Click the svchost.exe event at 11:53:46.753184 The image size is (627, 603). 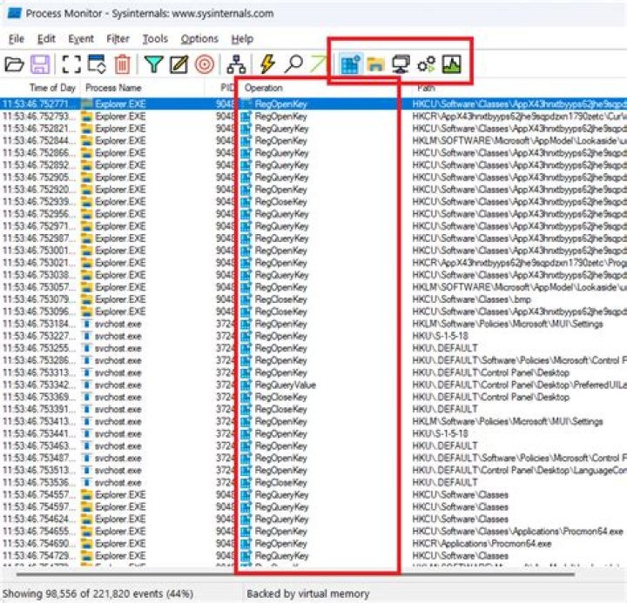coord(313,324)
